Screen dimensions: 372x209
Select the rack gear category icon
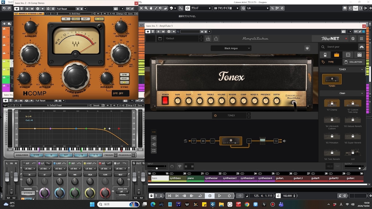tap(359, 55)
